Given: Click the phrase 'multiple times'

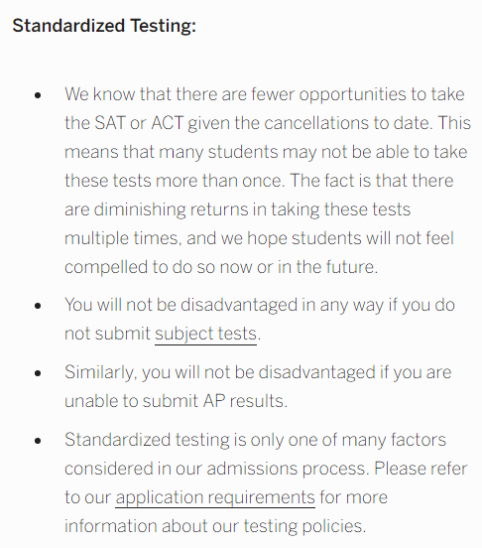Looking at the screenshot, I should coord(123,238).
